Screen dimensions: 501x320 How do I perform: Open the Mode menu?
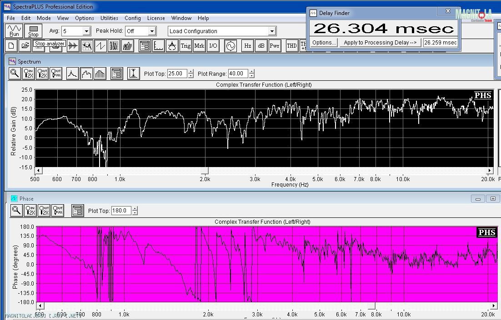44,18
